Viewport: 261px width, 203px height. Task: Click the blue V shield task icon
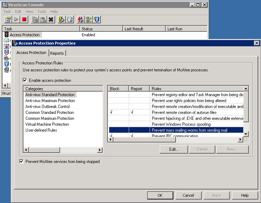pos(6,64)
